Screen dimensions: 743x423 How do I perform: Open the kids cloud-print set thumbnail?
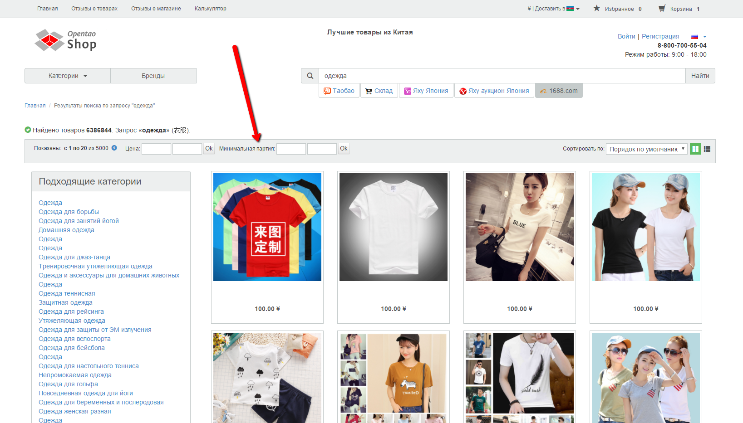point(267,378)
